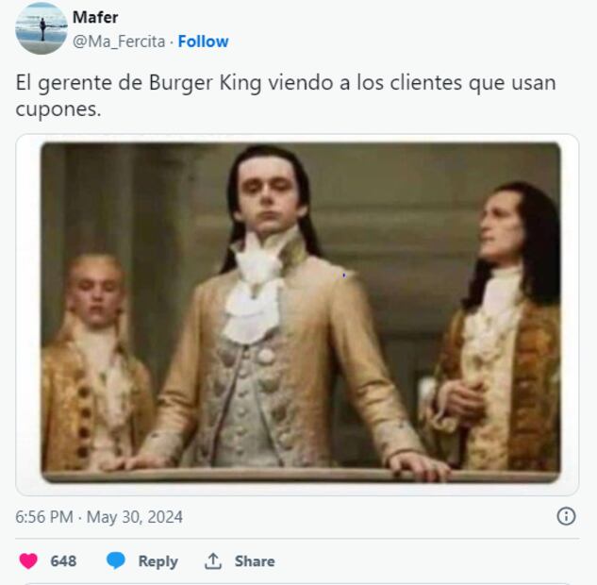Follow the @Ma_Fercita account
This screenshot has width=597, height=585.
click(204, 42)
